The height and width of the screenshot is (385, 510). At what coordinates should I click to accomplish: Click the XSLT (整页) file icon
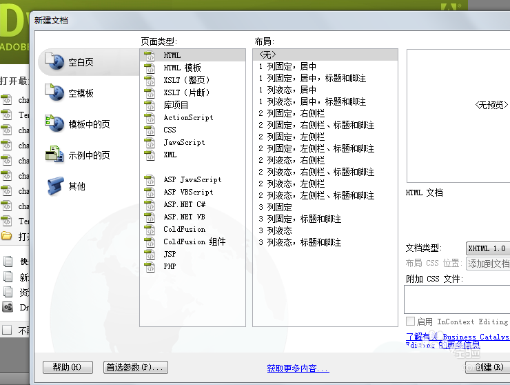[x=150, y=80]
